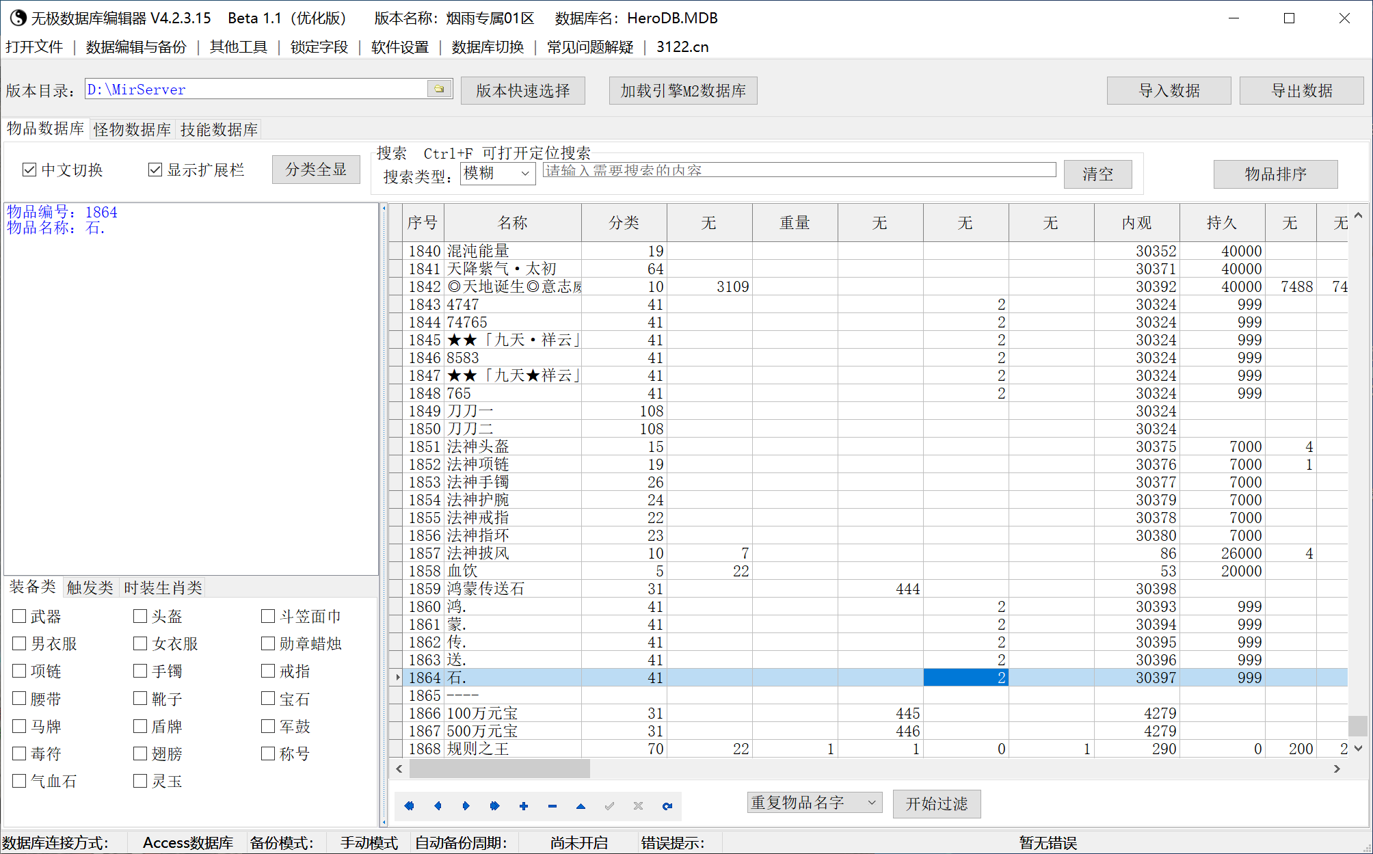Focus the search content input field

pos(799,170)
